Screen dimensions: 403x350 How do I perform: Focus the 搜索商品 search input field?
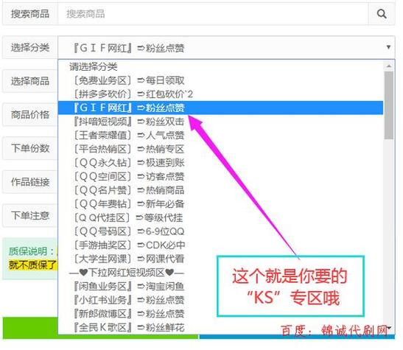213,14
